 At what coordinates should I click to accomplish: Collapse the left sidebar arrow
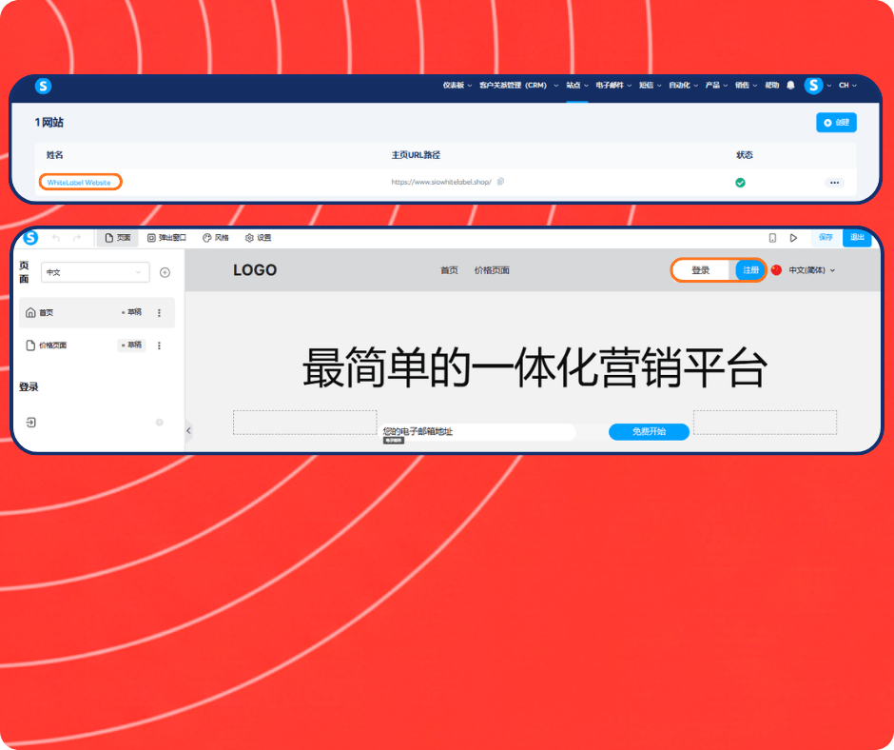[x=188, y=431]
